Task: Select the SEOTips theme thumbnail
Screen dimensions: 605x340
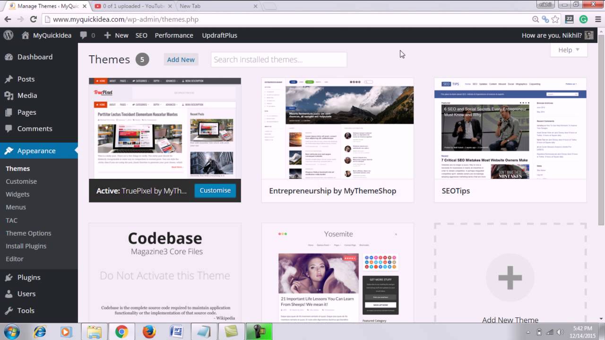Action: [x=510, y=128]
